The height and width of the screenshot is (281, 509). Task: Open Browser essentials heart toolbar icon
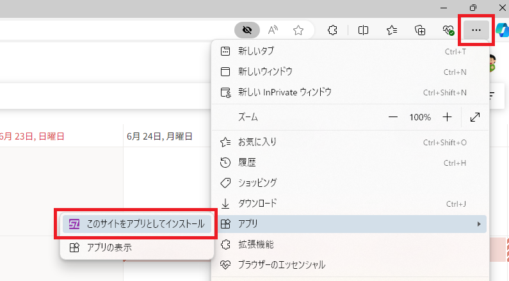pyautogui.click(x=448, y=30)
